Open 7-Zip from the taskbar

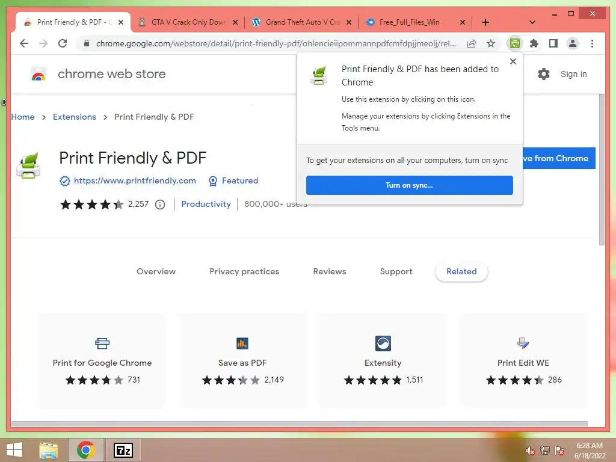[123, 450]
